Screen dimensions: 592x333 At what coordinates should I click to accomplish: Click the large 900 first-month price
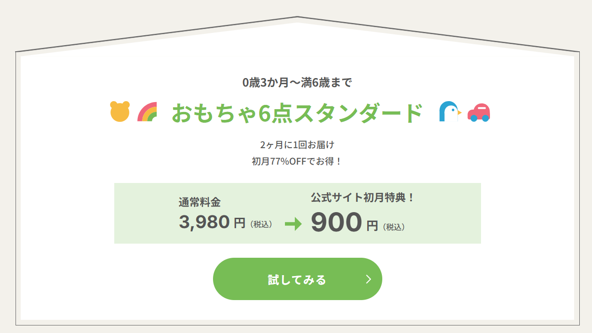point(336,222)
